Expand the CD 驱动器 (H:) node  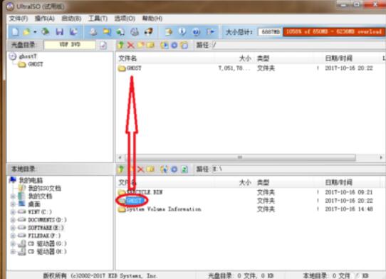[x=13, y=251]
